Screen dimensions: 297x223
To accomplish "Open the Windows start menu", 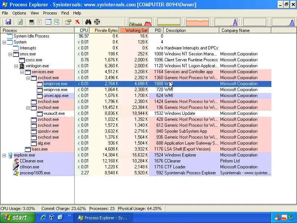I will [17, 217].
